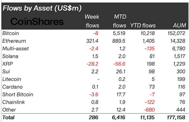Select the MTD flows column header

click(120, 21)
